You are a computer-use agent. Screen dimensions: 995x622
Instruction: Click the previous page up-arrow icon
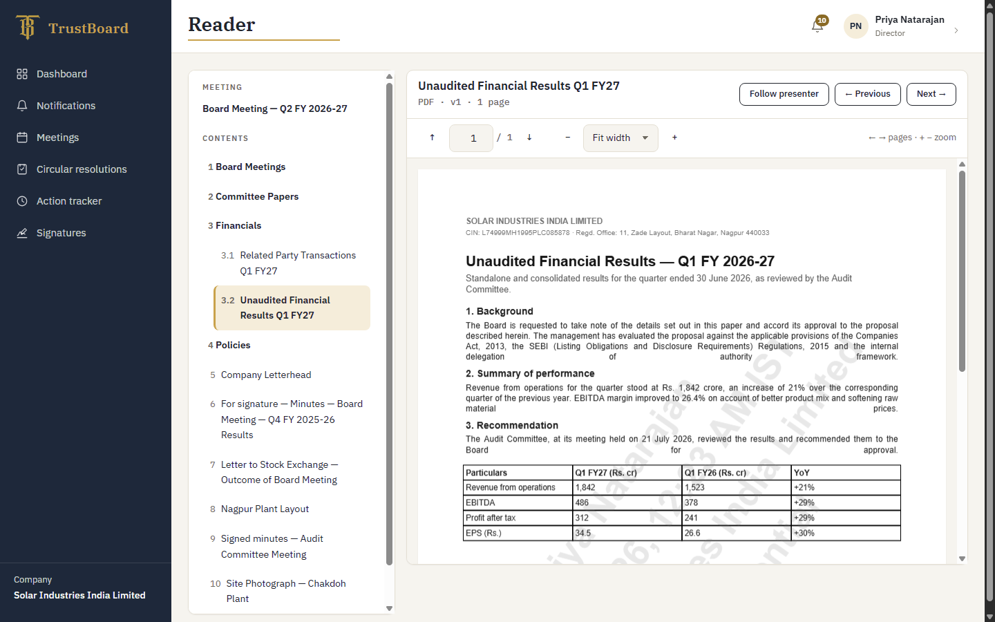[432, 138]
